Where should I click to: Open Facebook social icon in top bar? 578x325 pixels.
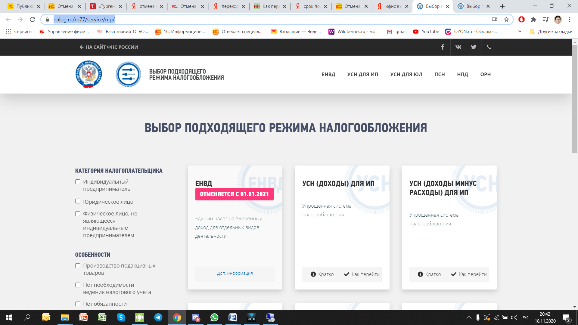443,47
